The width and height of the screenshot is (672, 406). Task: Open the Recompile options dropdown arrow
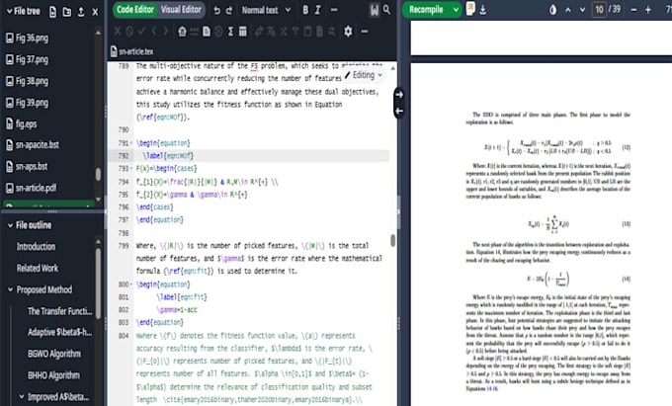point(456,10)
